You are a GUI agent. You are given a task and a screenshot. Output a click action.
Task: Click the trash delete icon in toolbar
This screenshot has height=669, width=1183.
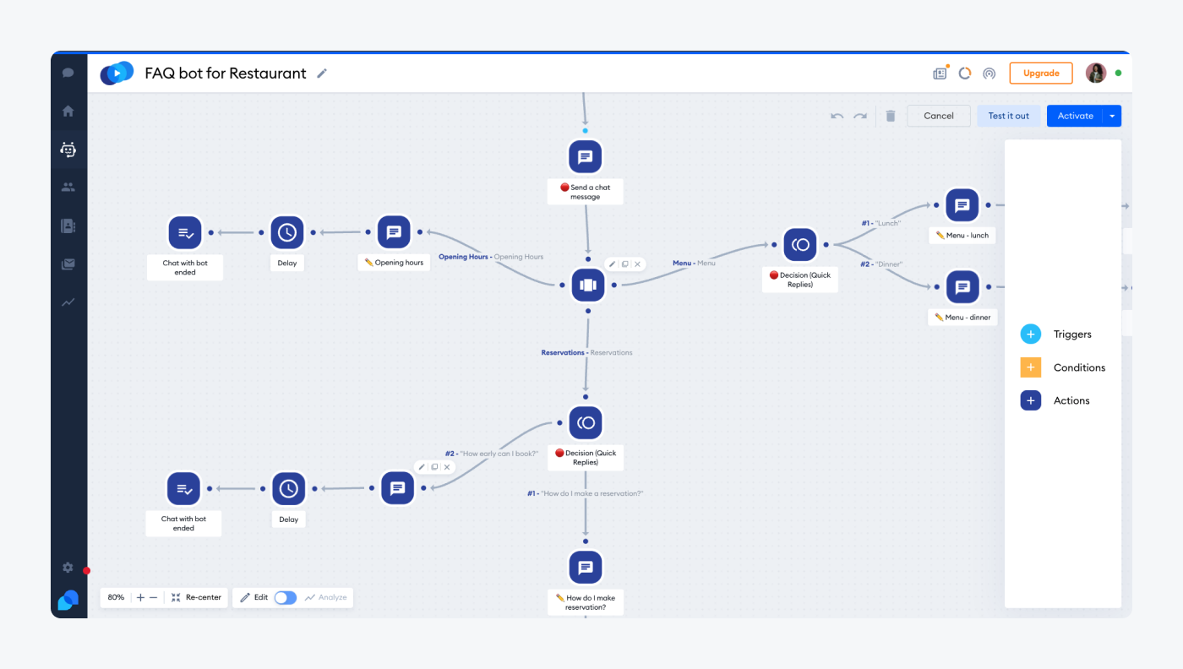(x=890, y=117)
